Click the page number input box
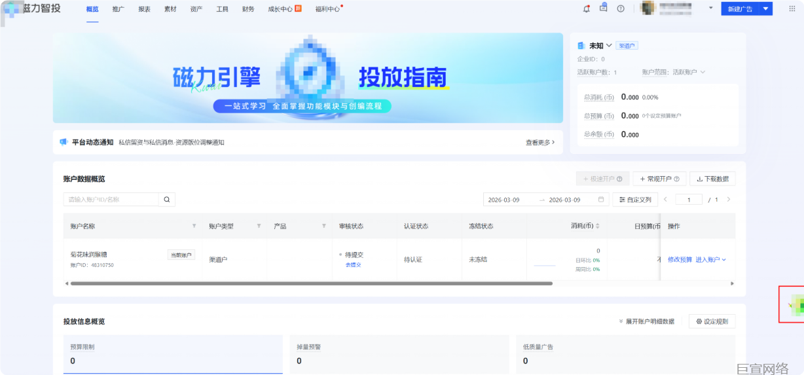804x375 pixels. point(689,200)
